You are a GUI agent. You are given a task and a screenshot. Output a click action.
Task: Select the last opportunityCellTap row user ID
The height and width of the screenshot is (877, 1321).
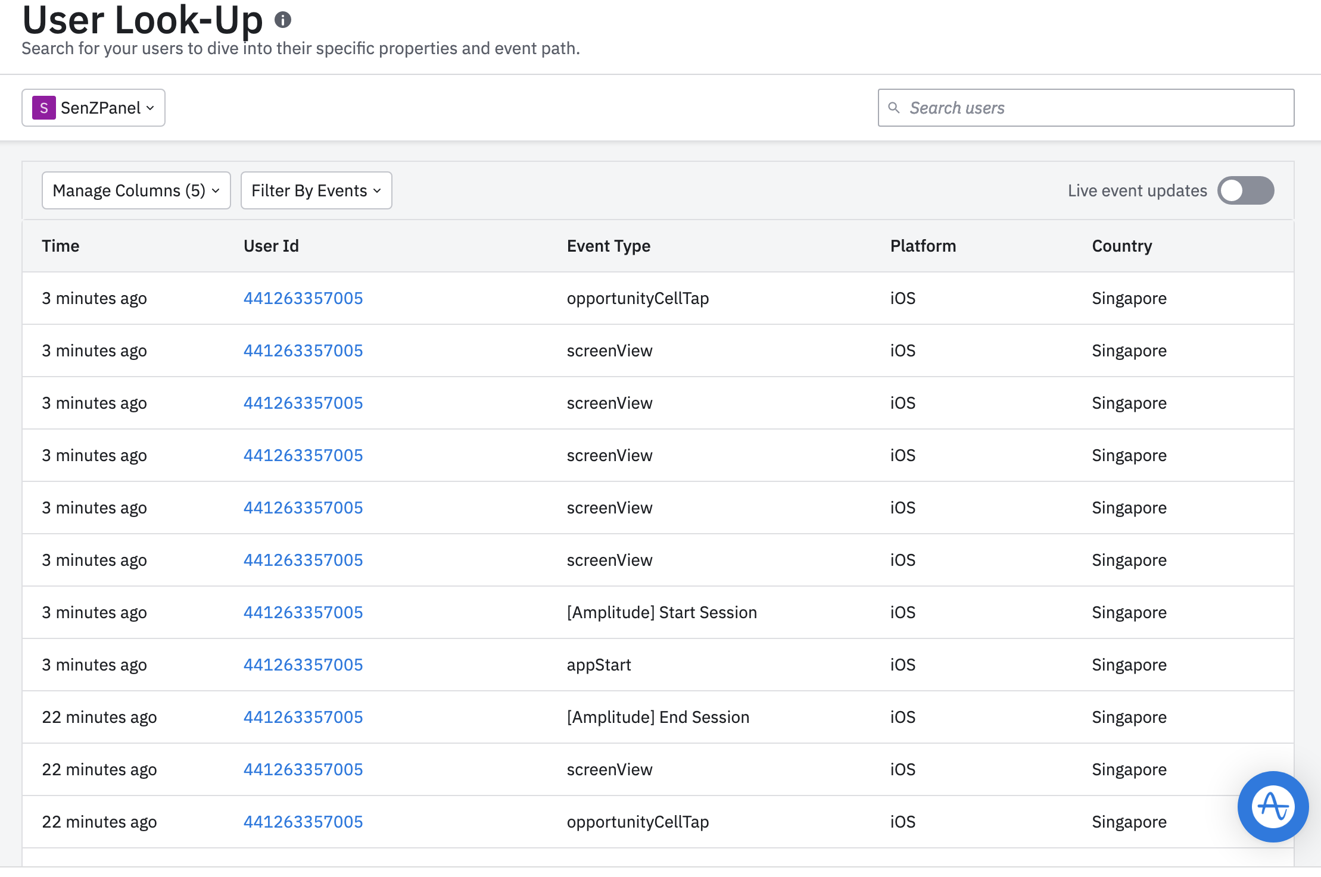click(x=303, y=822)
